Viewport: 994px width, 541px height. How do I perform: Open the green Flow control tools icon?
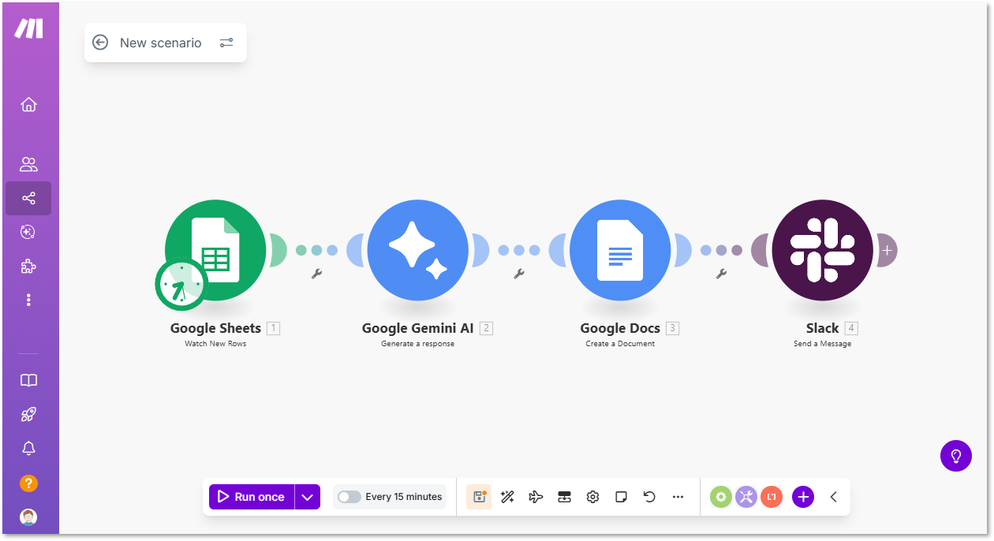pos(721,497)
